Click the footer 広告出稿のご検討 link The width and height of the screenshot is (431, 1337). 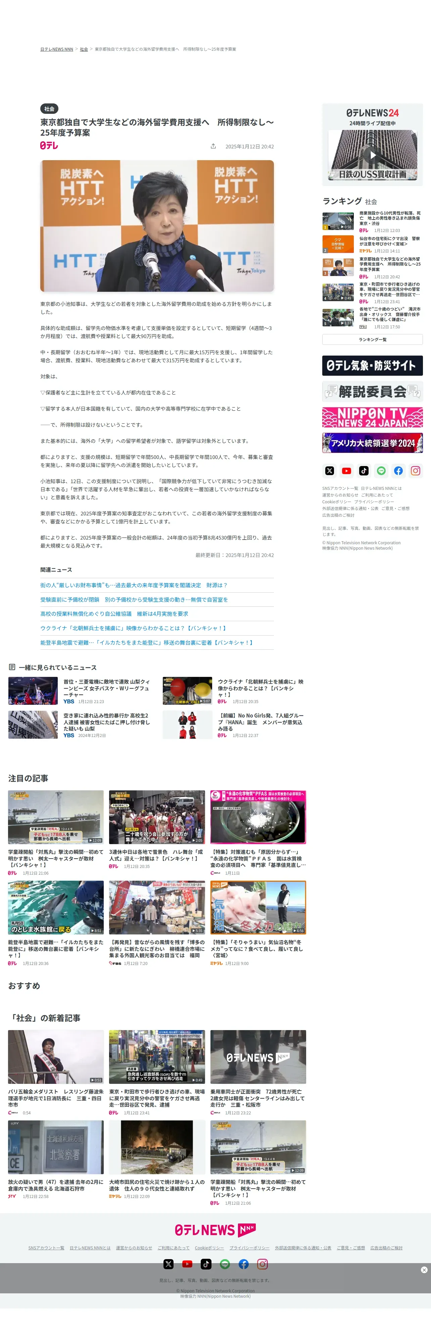(386, 1248)
